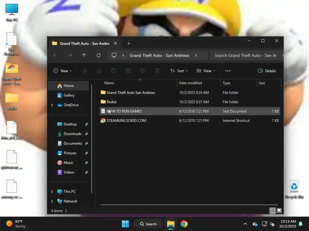Image resolution: width=309 pixels, height=231 pixels.
Task: Close the Grand Theft Auto tab
Action: click(116, 43)
